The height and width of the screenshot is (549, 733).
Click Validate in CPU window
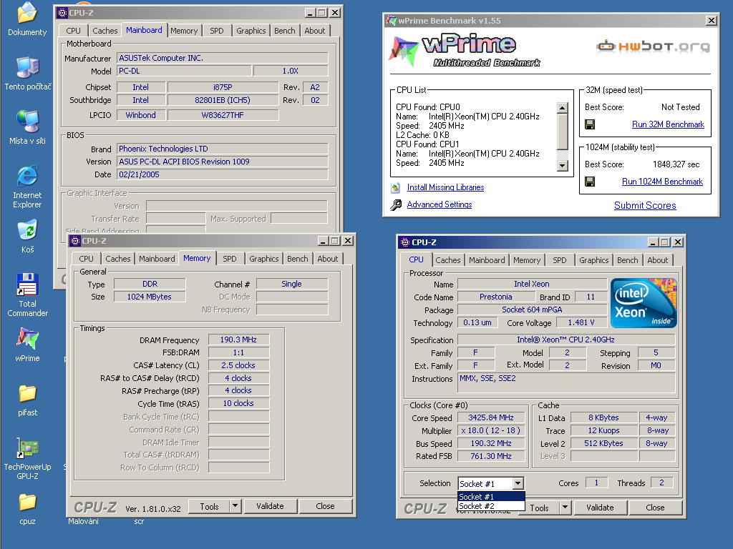pos(601,508)
